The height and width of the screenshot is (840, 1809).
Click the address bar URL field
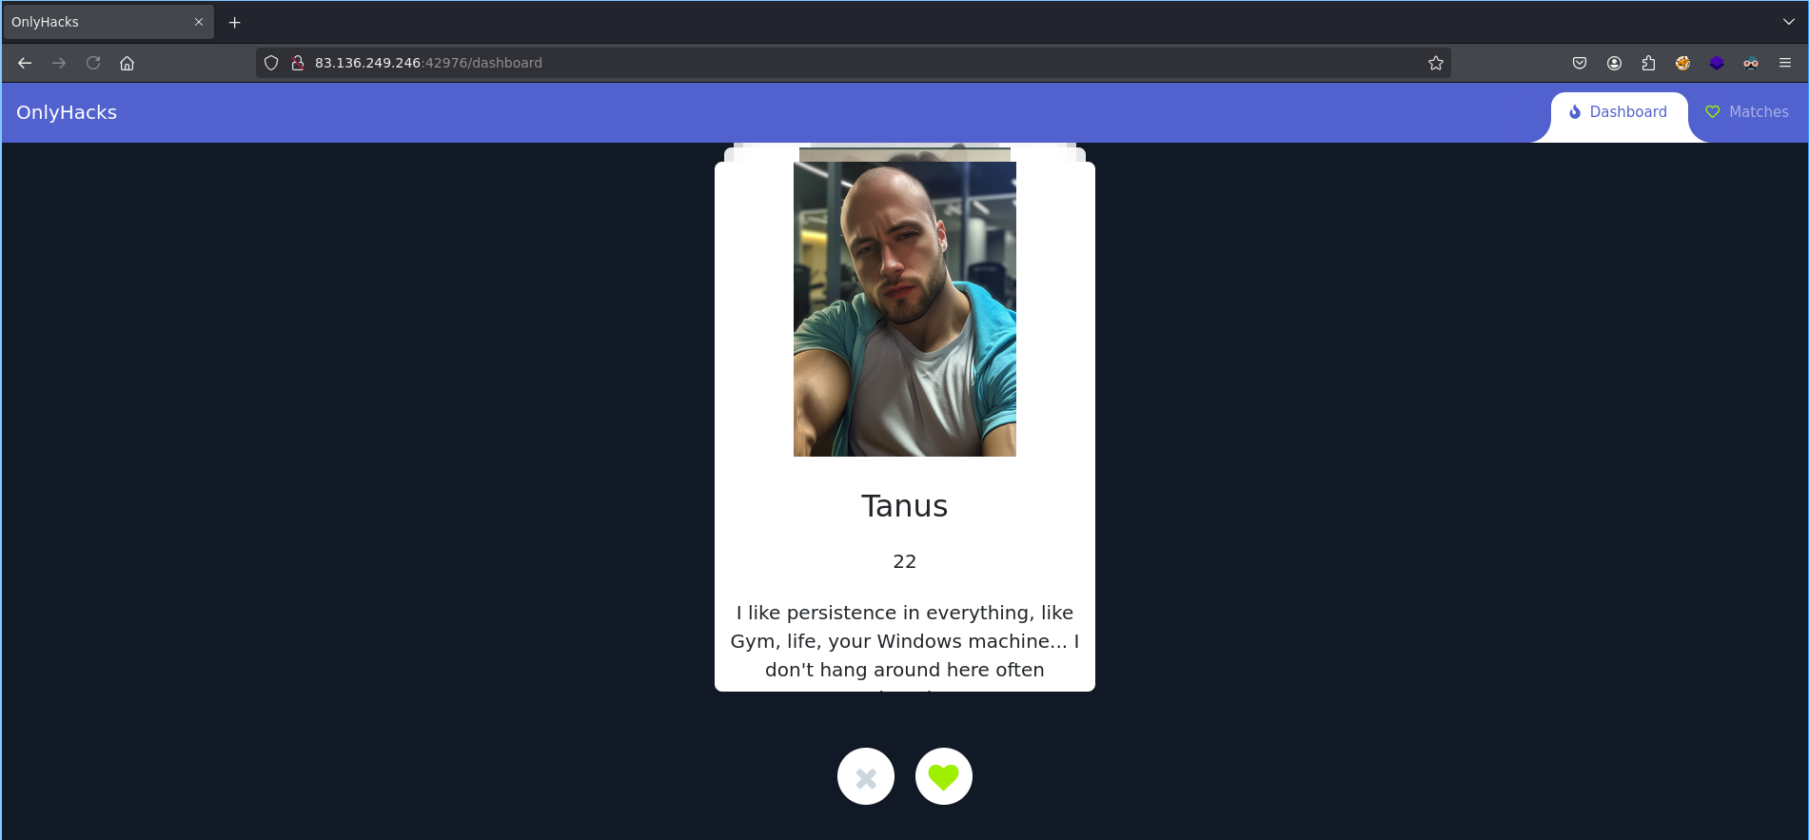pyautogui.click(x=856, y=63)
